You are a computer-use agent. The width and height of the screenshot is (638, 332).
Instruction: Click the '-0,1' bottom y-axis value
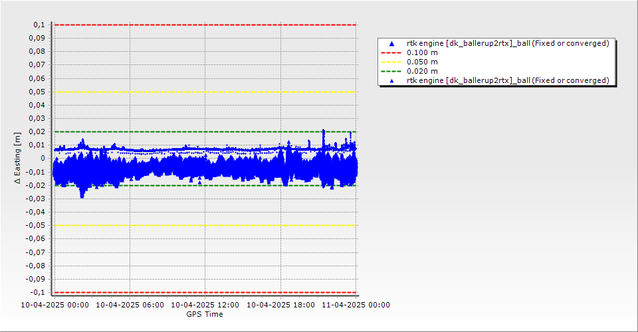click(37, 292)
